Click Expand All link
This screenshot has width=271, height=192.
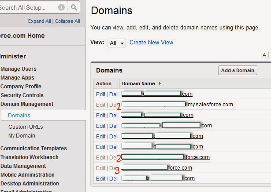(x=39, y=21)
